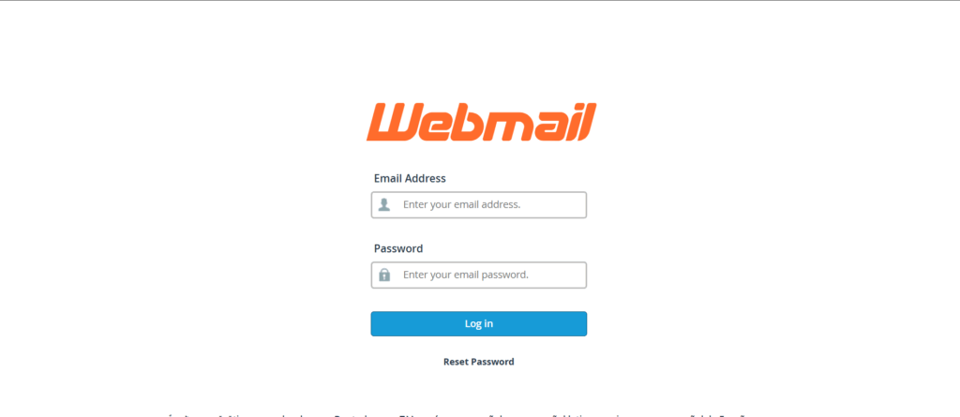Click the padlock icon in the password field
The width and height of the screenshot is (960, 417).
(383, 275)
